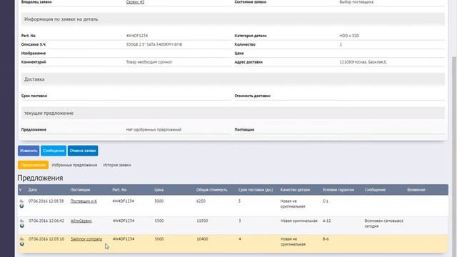Viewport: 457px width, 257px height.
Task: Click the Вложение column header
Action: pos(416,190)
